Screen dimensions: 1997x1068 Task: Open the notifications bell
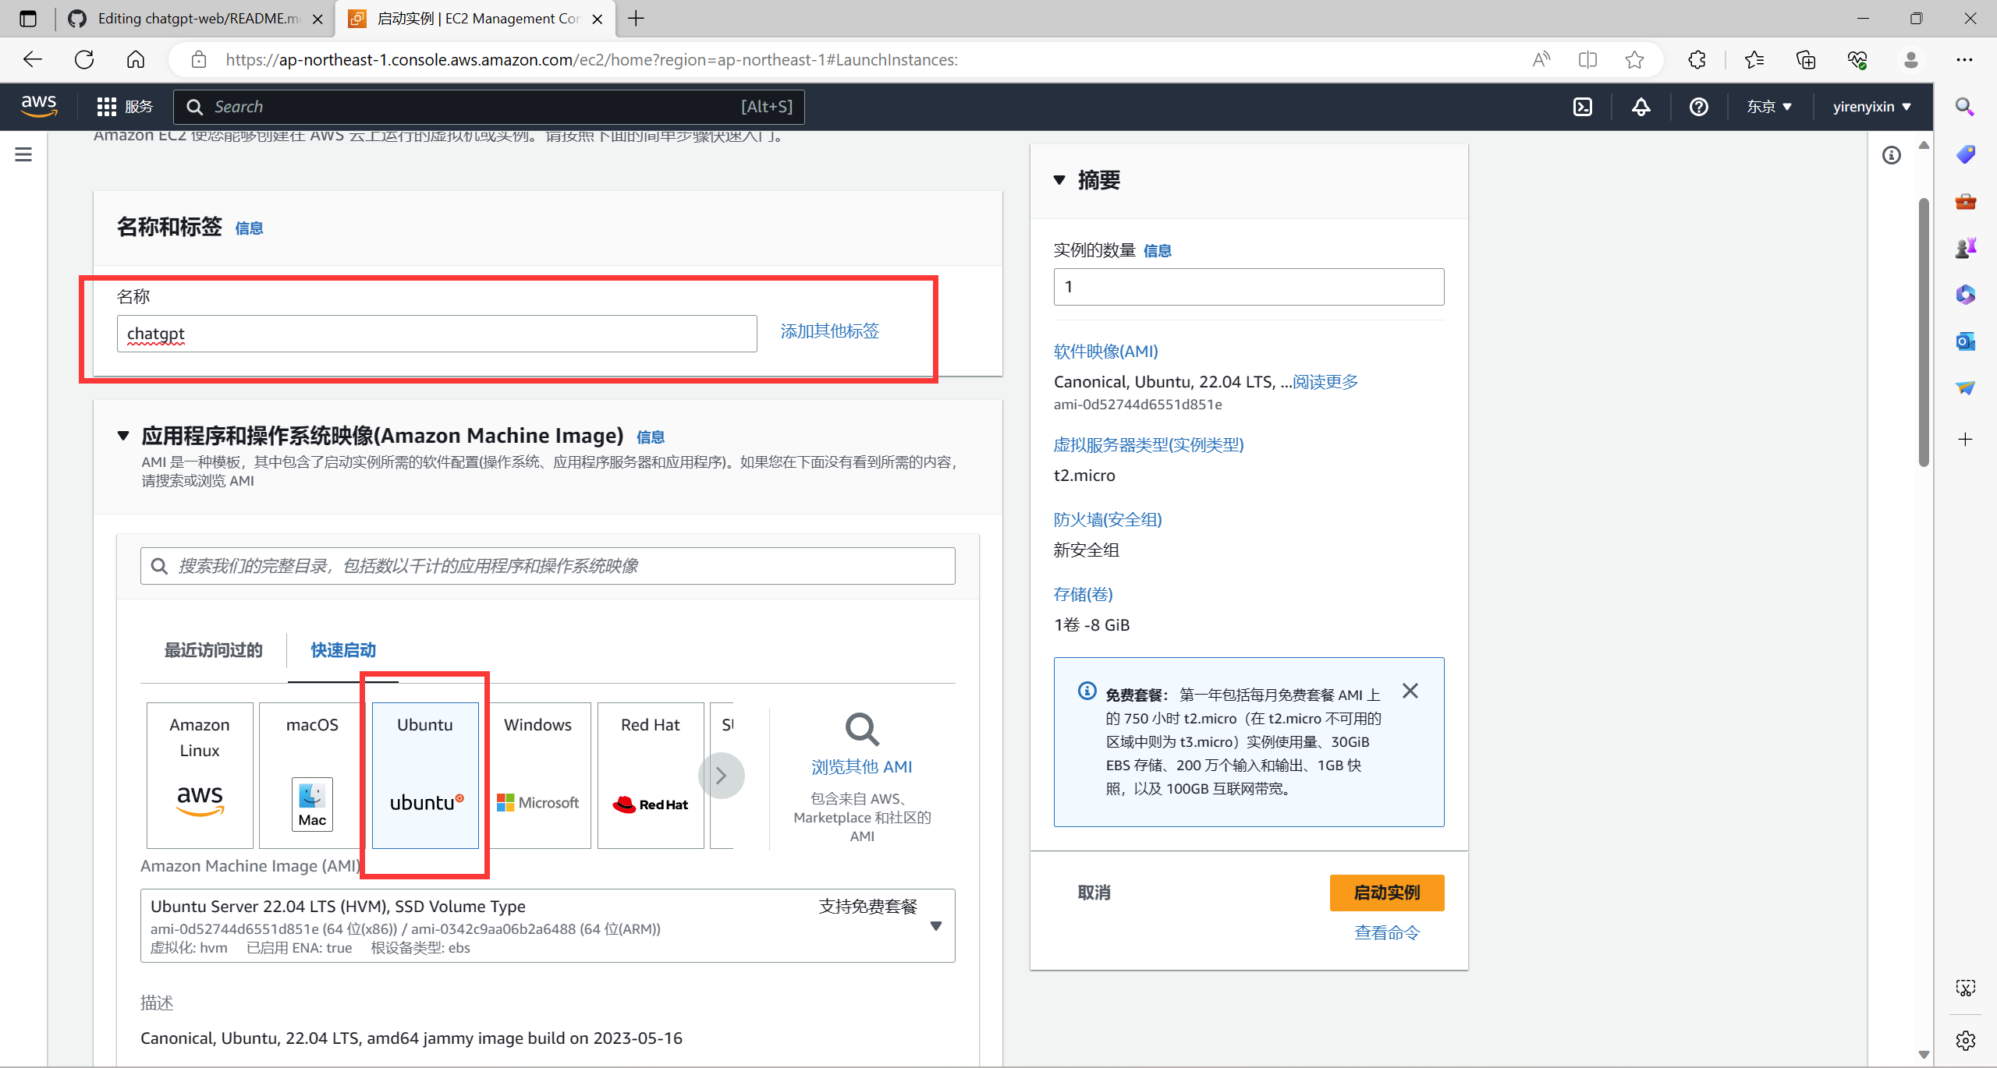coord(1641,107)
